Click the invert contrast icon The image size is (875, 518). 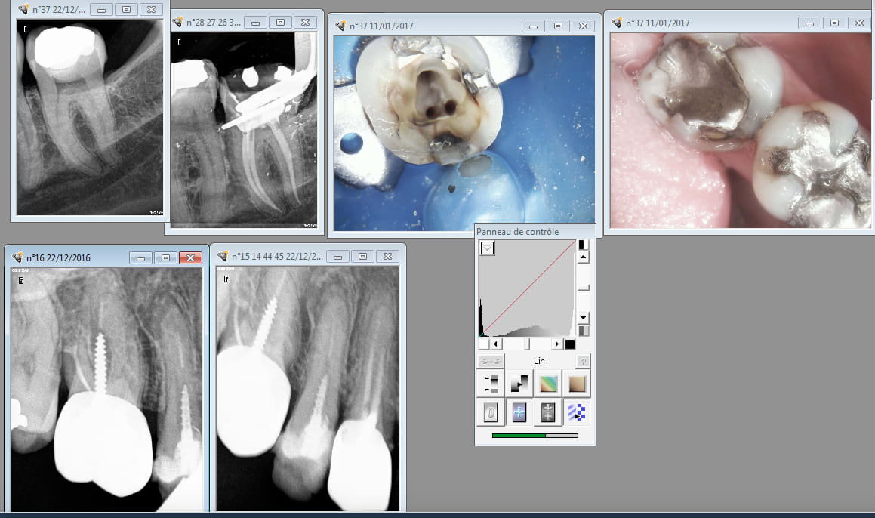click(x=519, y=384)
